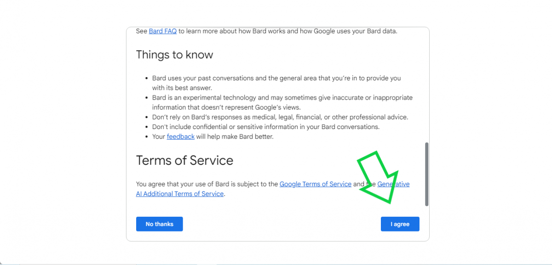The width and height of the screenshot is (552, 265).
Task: Click the confidential information bullet text
Action: point(265,127)
